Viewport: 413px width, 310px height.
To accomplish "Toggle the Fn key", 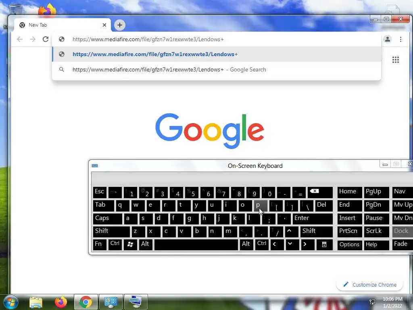I will click(x=100, y=245).
